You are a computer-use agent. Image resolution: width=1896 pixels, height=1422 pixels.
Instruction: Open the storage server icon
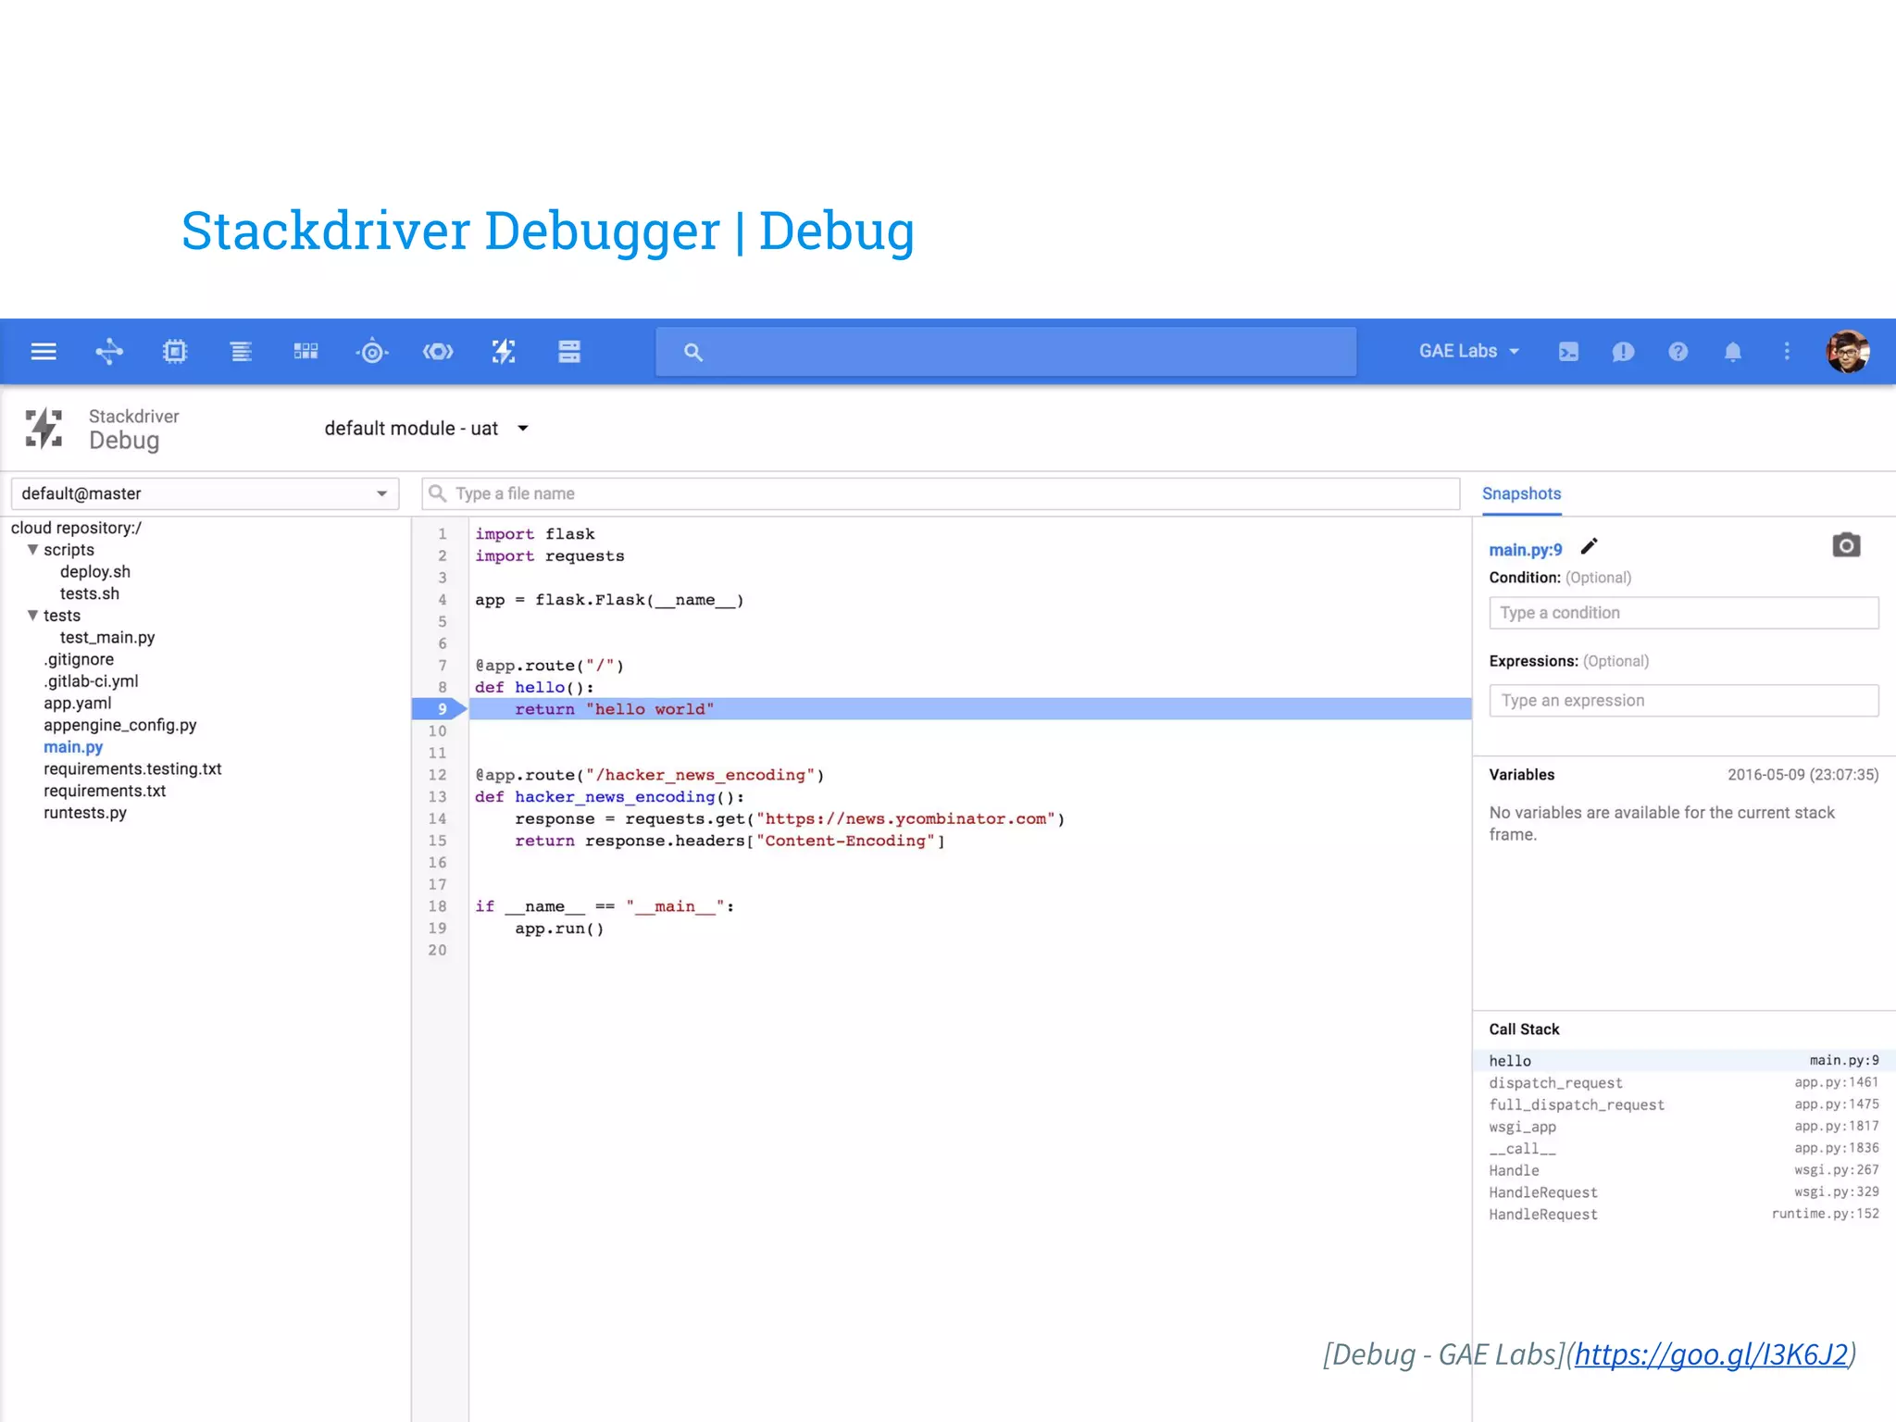[569, 352]
